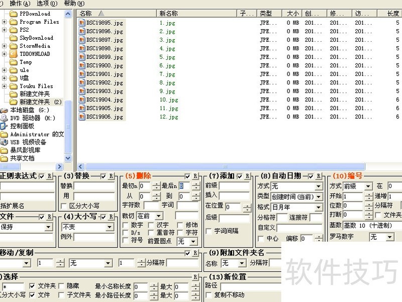This screenshot has width=402, height=302.
Task: Click the USB 视频设备 icon
Action: pyautogui.click(x=5, y=142)
